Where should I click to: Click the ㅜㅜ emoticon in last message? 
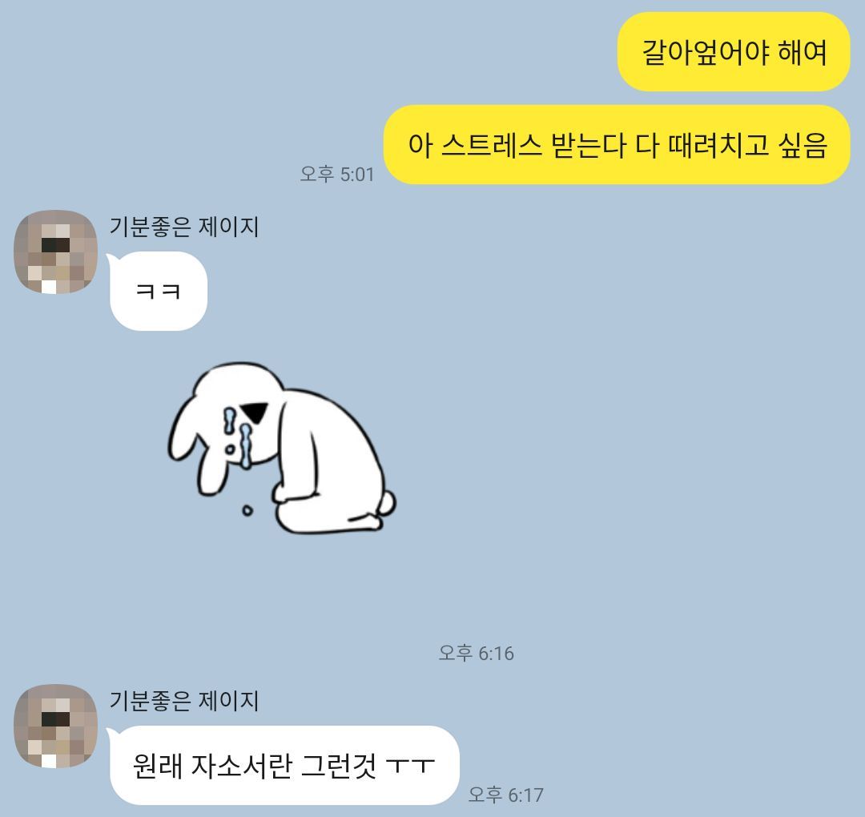tap(410, 767)
